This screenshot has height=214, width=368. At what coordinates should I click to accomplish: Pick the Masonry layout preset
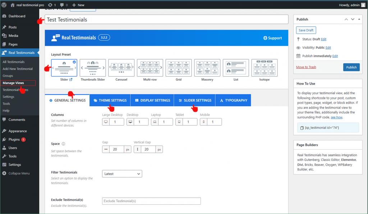coord(207,68)
